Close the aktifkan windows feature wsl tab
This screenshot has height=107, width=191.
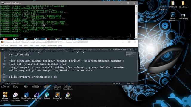pyautogui.click(x=67, y=50)
